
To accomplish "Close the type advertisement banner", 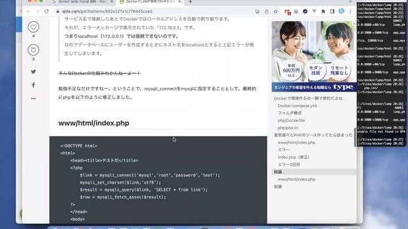I will 354,24.
